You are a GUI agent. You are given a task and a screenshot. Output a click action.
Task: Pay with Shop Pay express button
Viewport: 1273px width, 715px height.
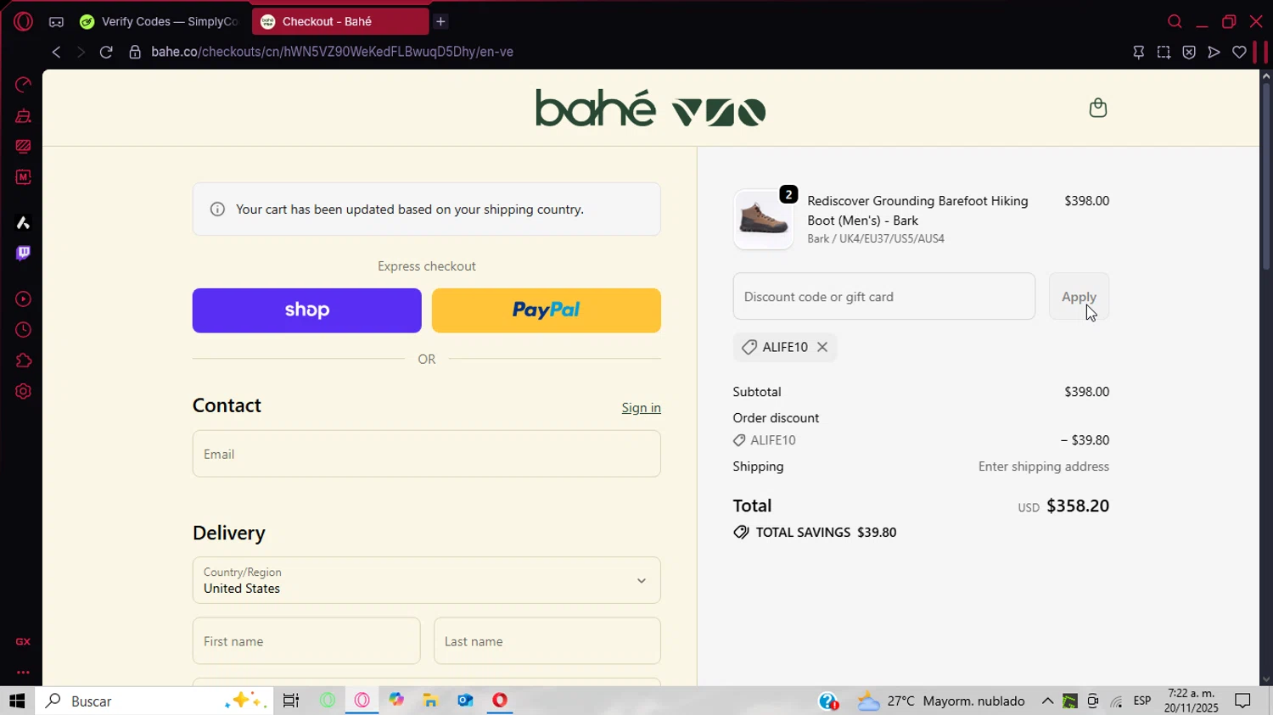307,310
